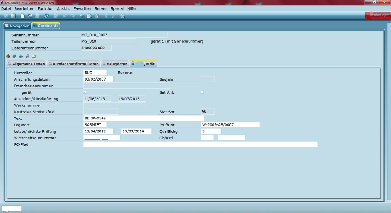
Task: Click last inspection date 13/04/2012
Action: click(x=98, y=131)
